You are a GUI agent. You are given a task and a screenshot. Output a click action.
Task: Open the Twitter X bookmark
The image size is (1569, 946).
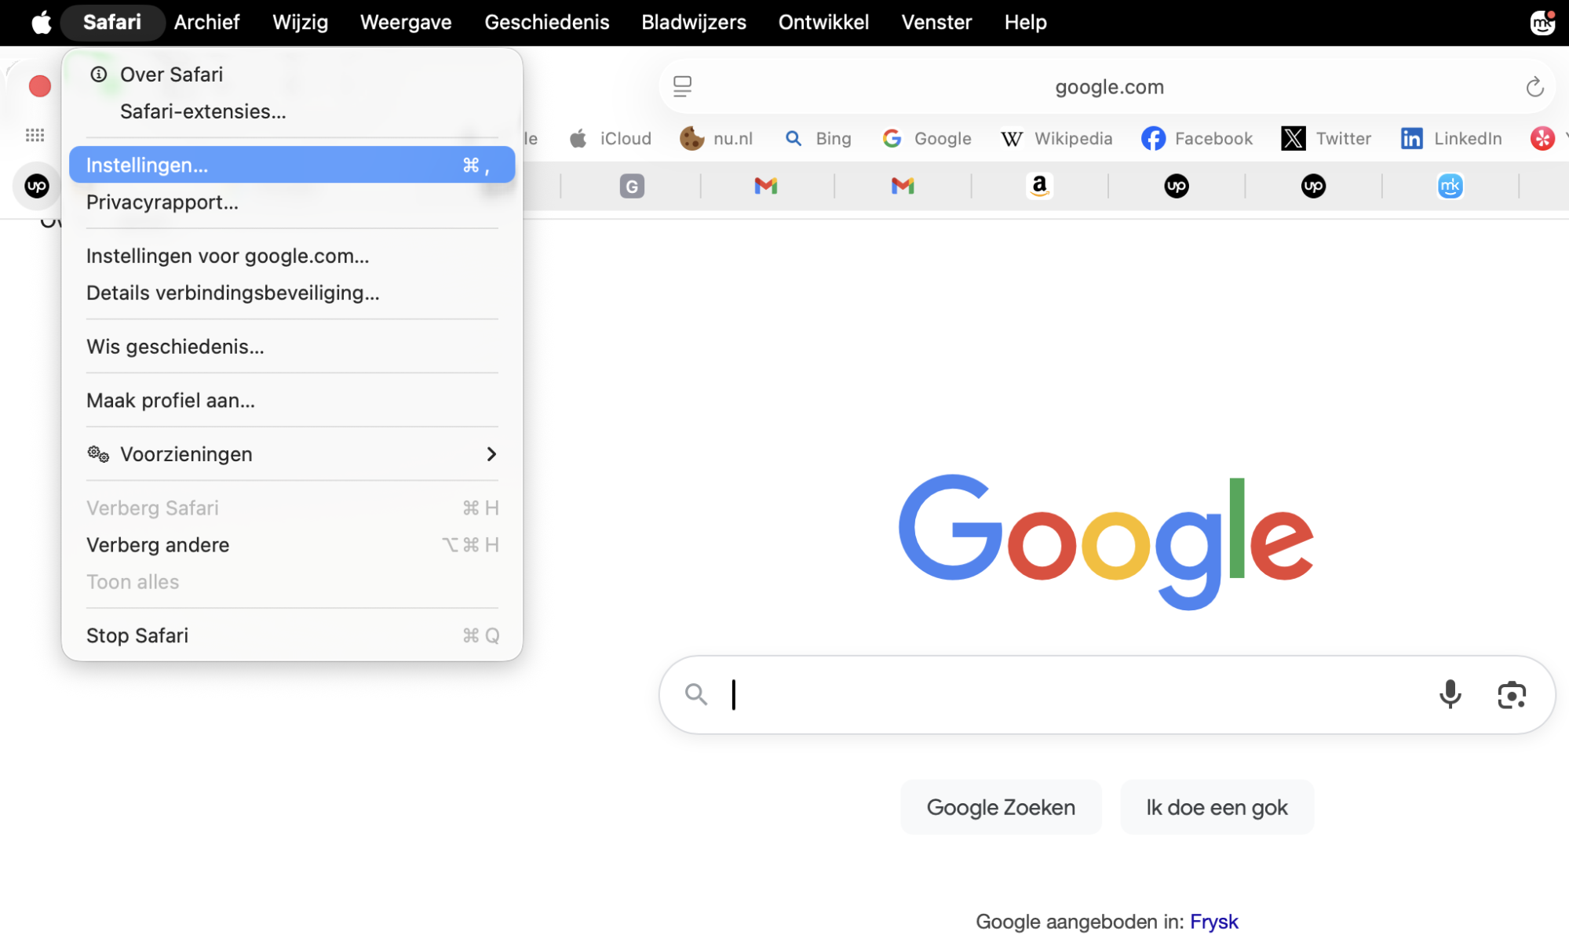1326,139
